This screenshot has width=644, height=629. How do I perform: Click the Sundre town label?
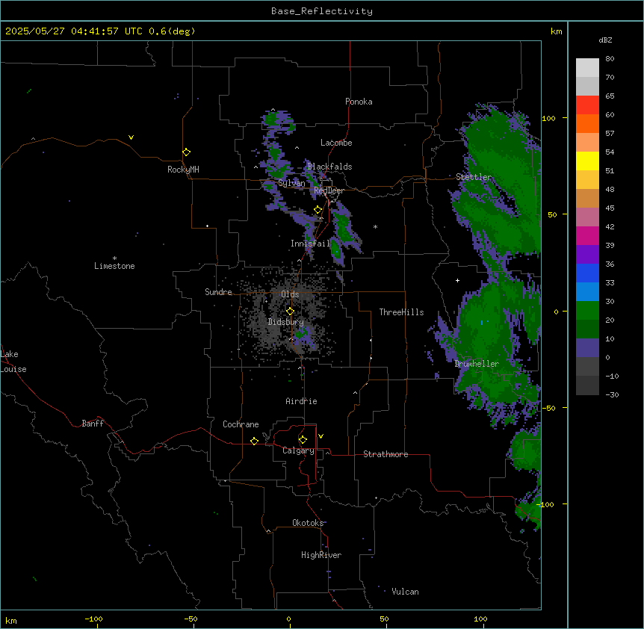218,292
